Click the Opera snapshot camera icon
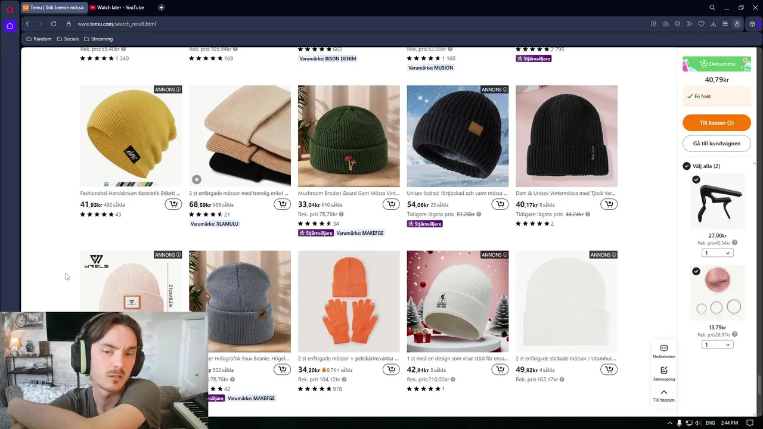Screen dimensions: 763x429 [x=665, y=24]
